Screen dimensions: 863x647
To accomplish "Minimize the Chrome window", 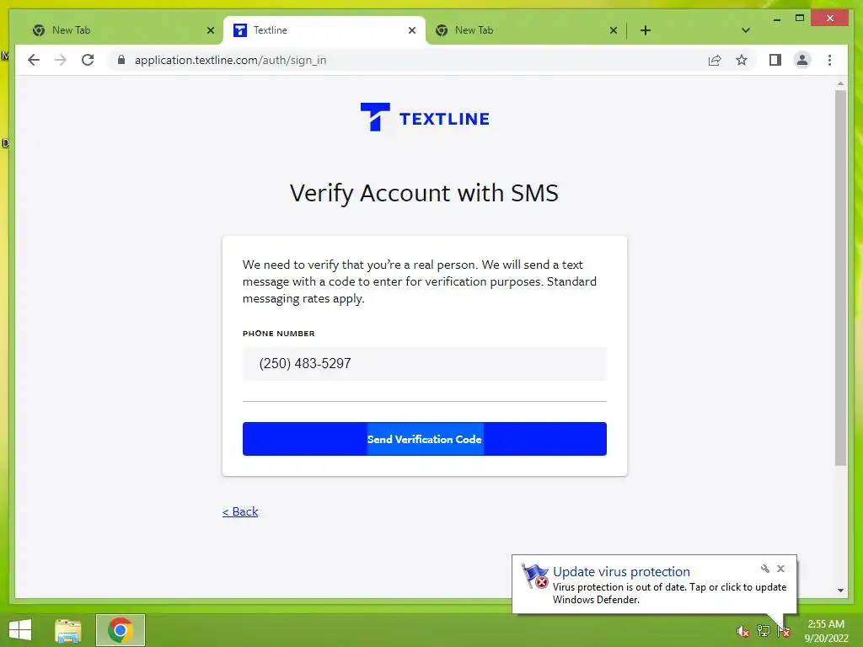I will pyautogui.click(x=776, y=19).
